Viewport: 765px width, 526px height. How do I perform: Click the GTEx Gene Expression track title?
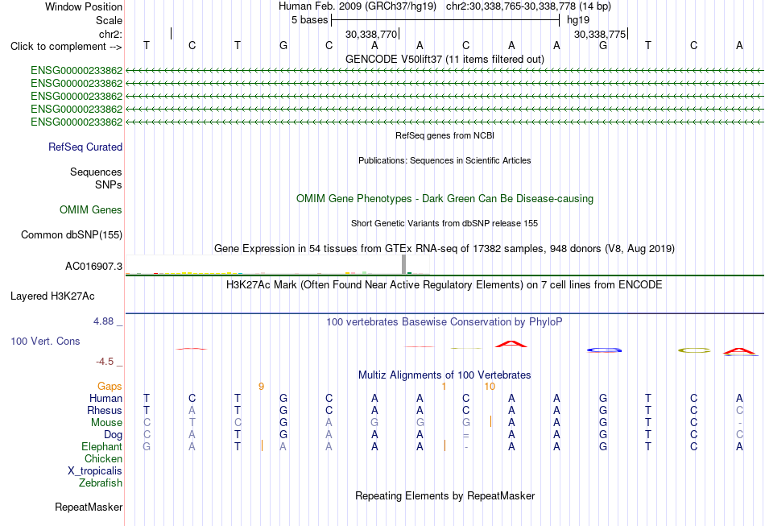[x=445, y=248]
